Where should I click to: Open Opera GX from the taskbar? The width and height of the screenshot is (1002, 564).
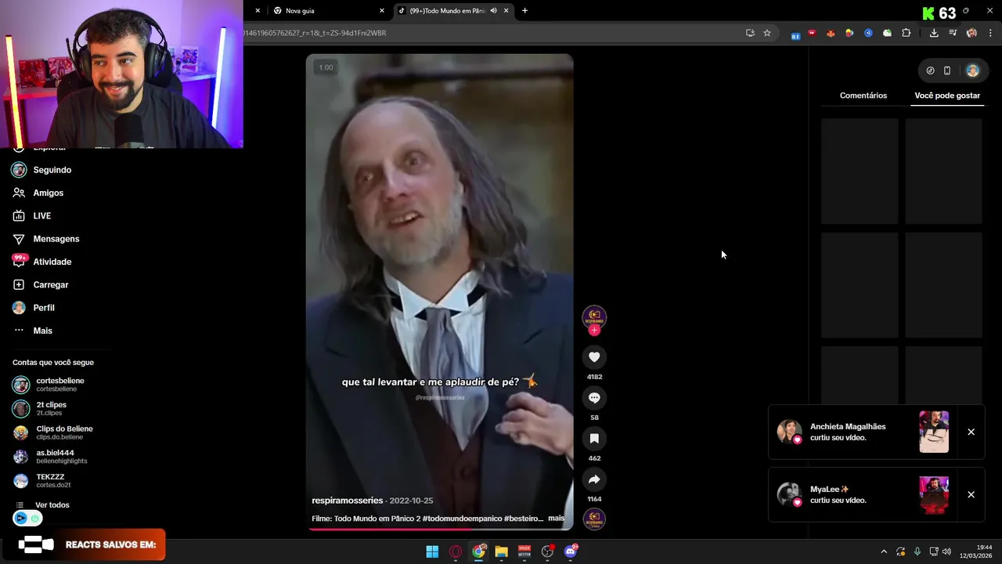(x=456, y=551)
